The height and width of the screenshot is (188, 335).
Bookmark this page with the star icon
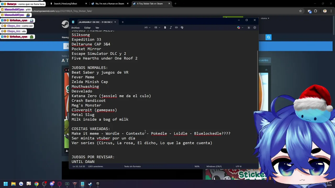click(x=300, y=11)
